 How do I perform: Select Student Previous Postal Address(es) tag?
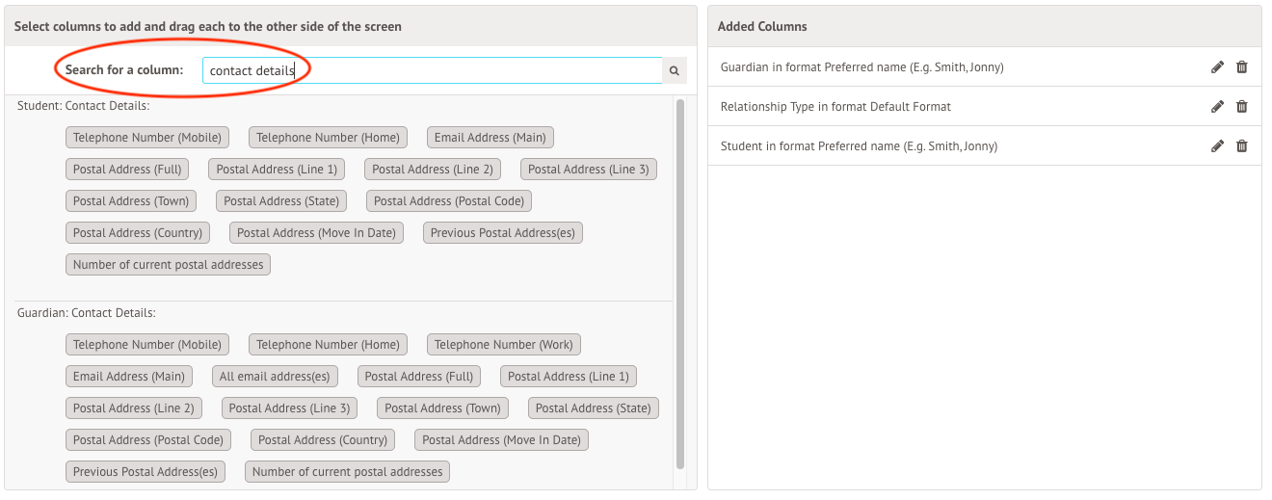503,233
